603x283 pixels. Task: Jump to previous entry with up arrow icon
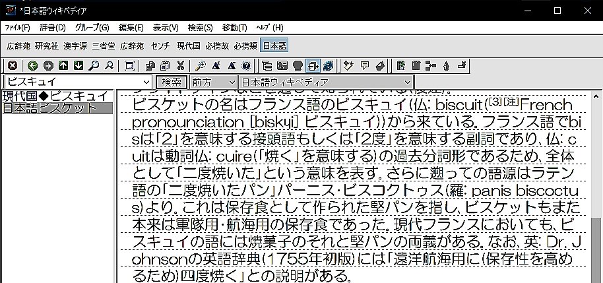tap(63, 66)
